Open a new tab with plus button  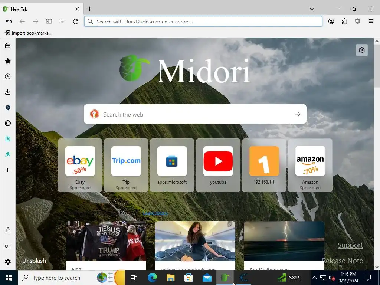[90, 9]
